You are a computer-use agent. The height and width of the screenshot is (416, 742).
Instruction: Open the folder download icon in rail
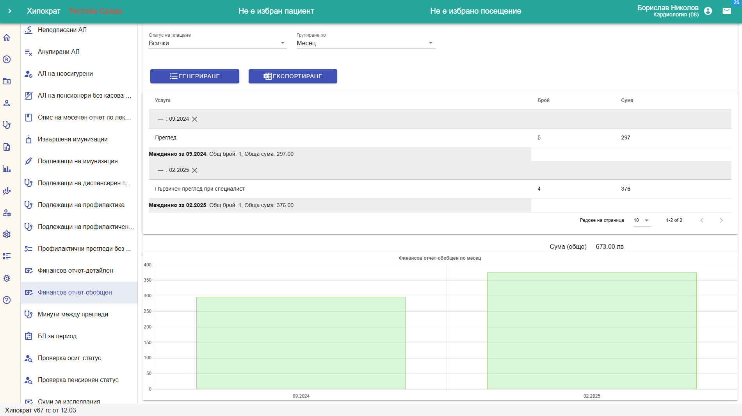coord(7,81)
